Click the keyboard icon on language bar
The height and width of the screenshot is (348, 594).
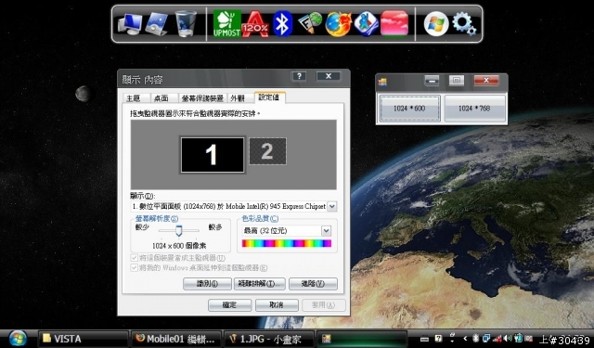point(425,340)
